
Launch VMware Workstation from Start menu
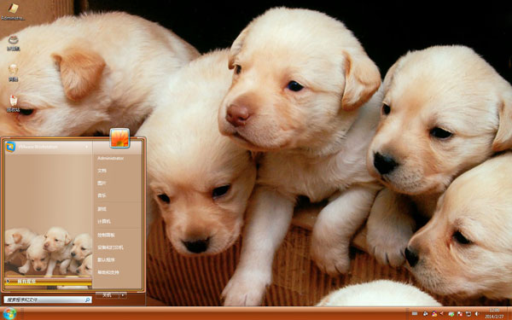click(x=48, y=147)
